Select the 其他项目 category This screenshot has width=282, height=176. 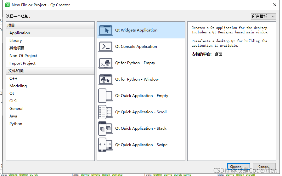50,48
